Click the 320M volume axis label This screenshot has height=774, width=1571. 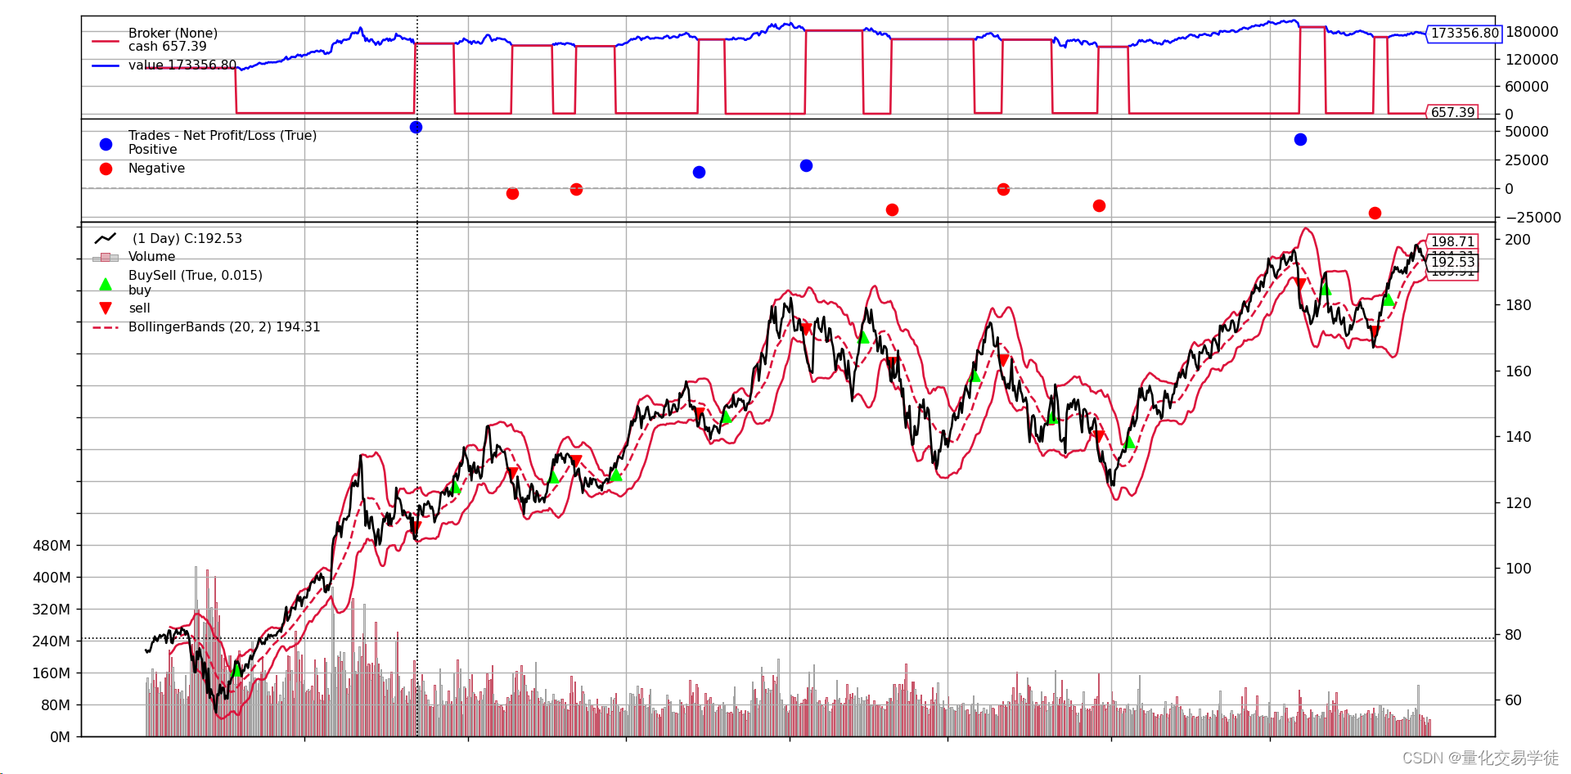52,609
